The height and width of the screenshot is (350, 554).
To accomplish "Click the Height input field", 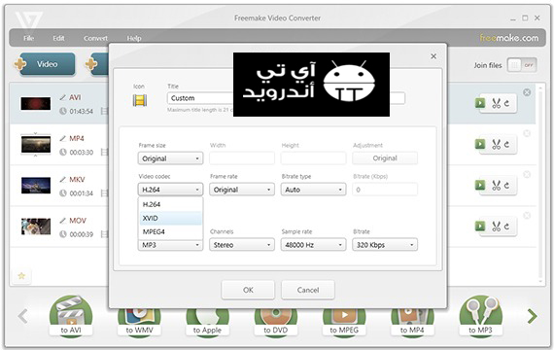I will coord(313,158).
